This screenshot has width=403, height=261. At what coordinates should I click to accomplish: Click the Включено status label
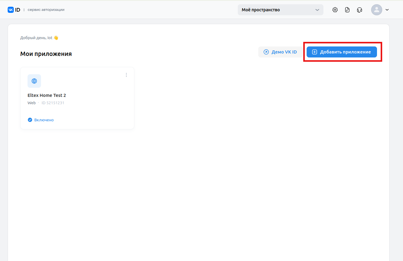coord(44,120)
